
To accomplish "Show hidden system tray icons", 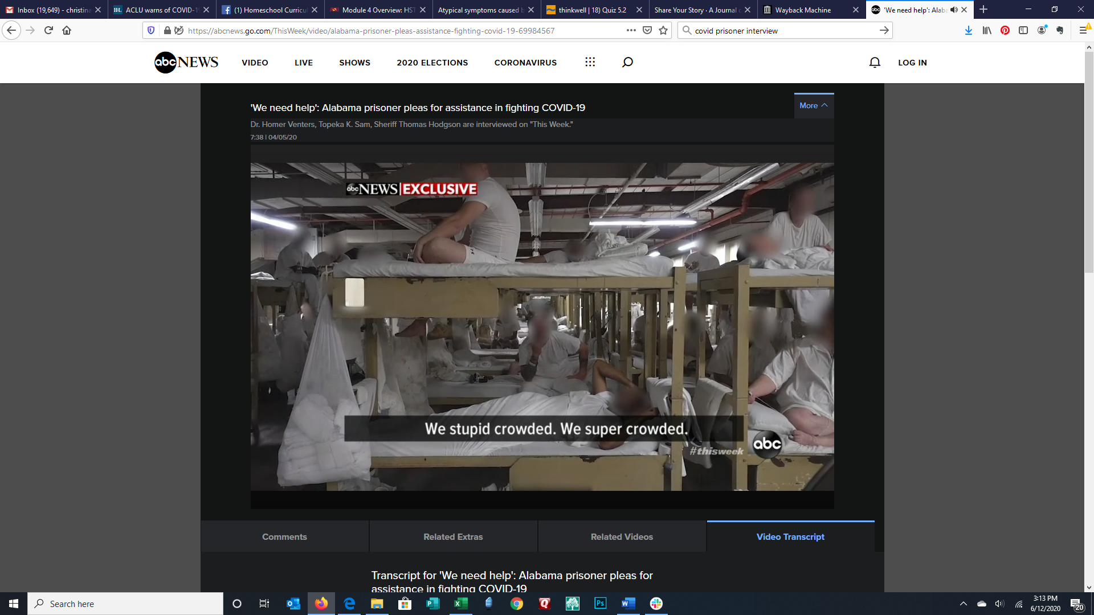I will click(963, 604).
